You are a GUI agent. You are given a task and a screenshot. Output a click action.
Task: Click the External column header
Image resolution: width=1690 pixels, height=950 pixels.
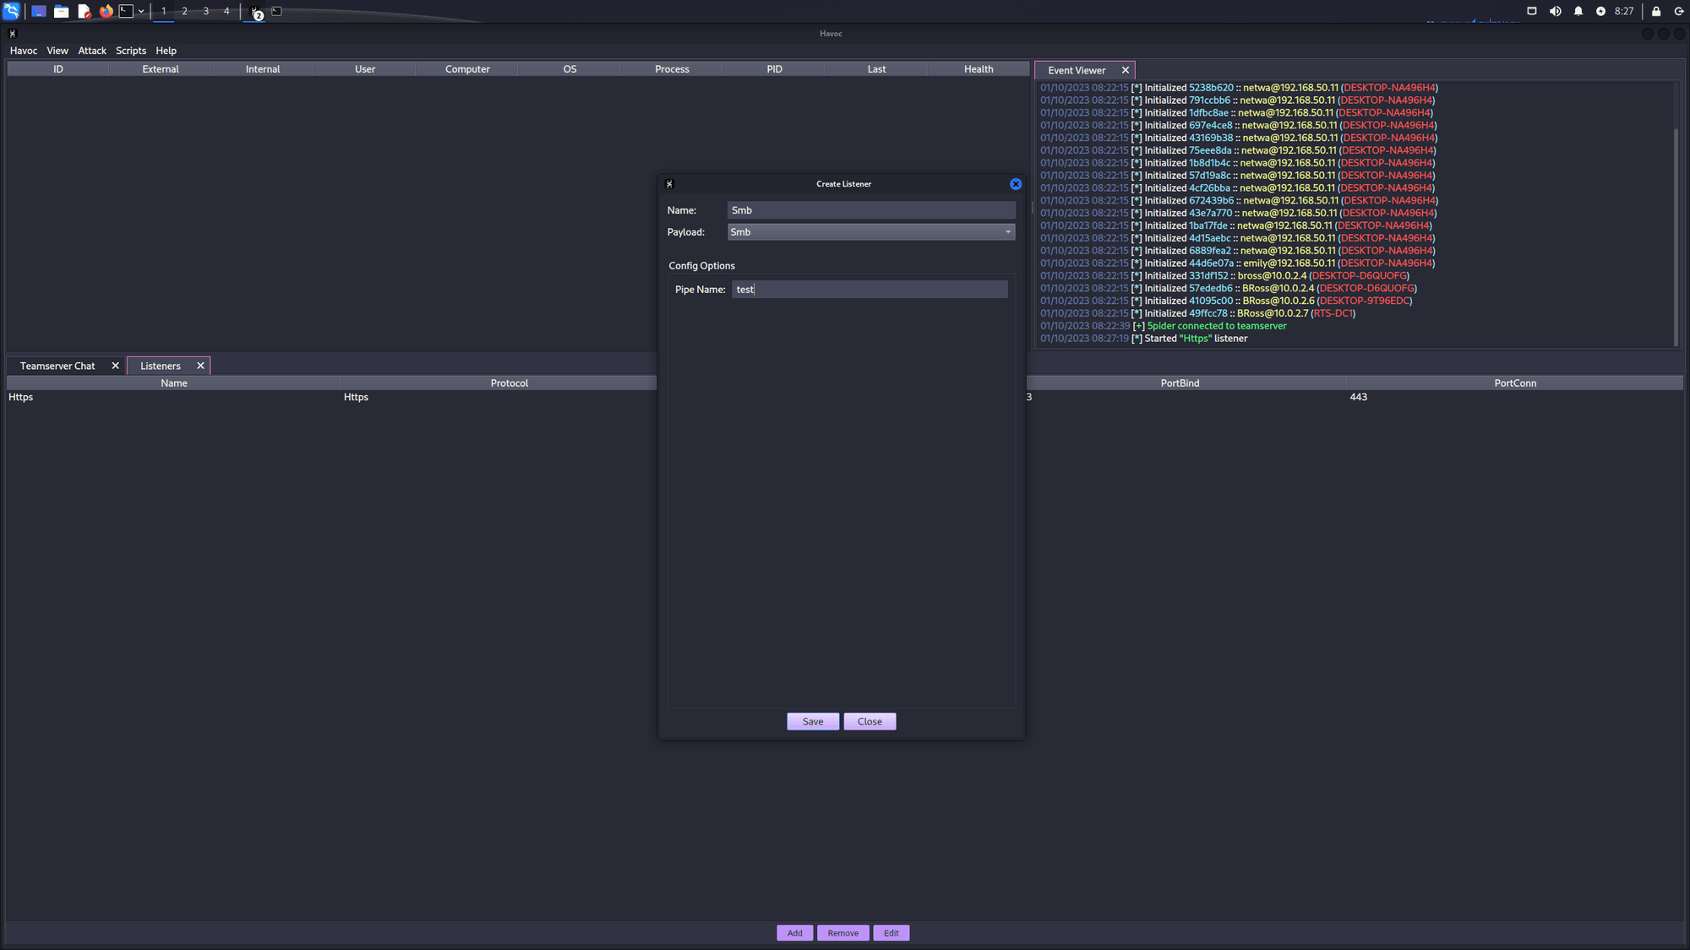(x=161, y=69)
